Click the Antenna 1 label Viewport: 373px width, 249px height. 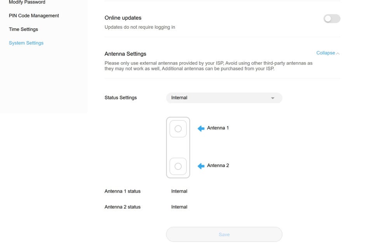218,128
